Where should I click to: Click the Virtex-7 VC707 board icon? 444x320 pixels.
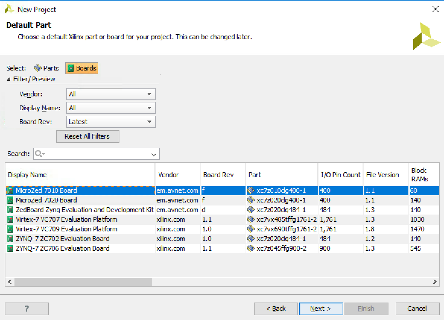pyautogui.click(x=10, y=220)
